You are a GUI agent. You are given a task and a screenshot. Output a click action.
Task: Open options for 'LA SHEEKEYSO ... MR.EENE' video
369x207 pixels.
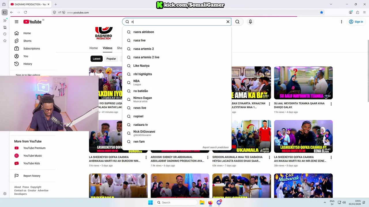tap(331, 158)
